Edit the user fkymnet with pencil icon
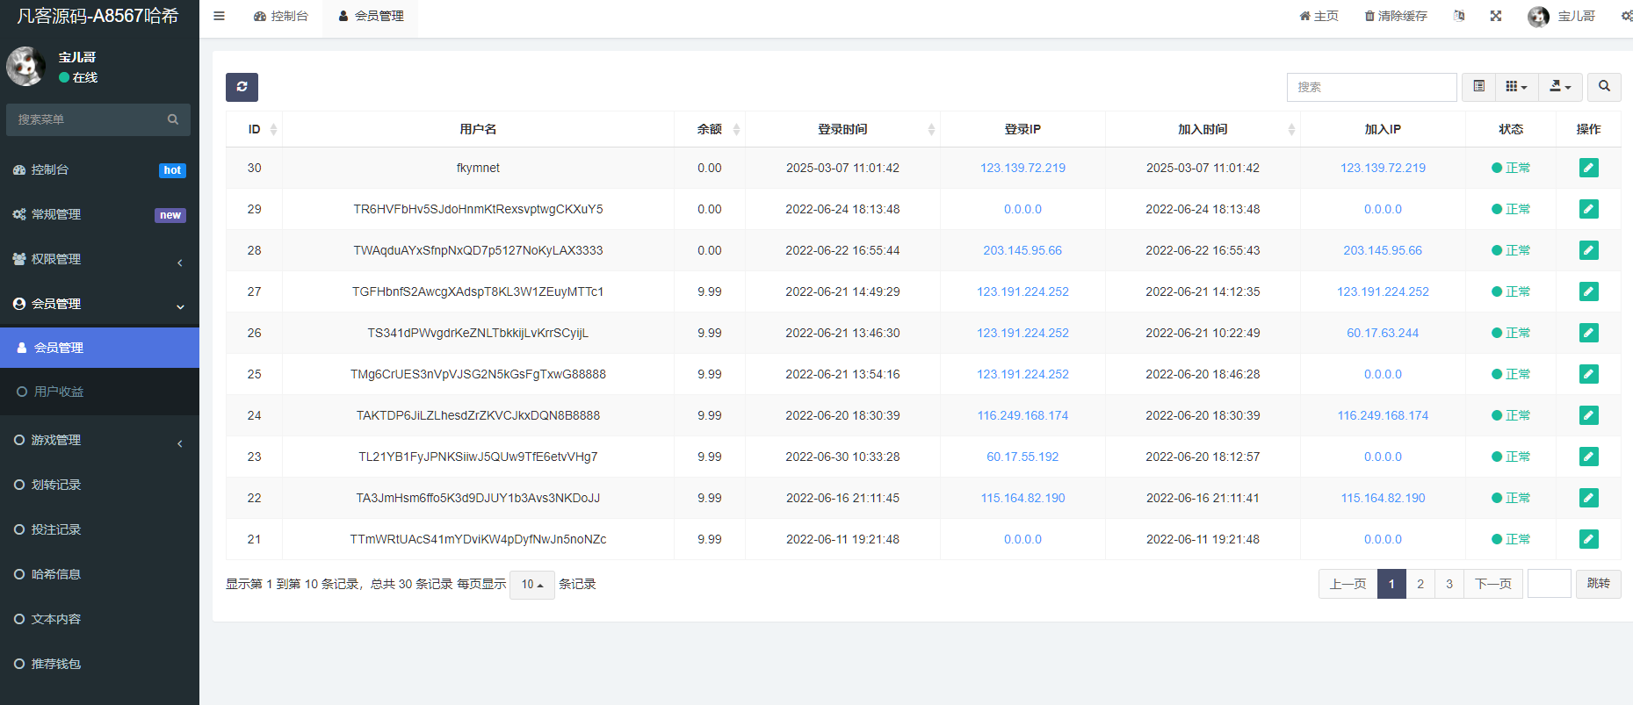1633x705 pixels. [x=1588, y=168]
